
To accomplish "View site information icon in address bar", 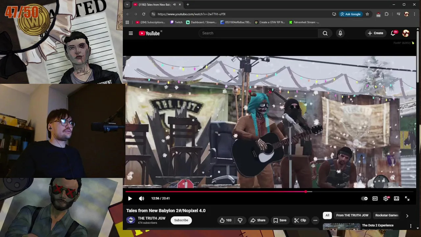I will pyautogui.click(x=153, y=14).
